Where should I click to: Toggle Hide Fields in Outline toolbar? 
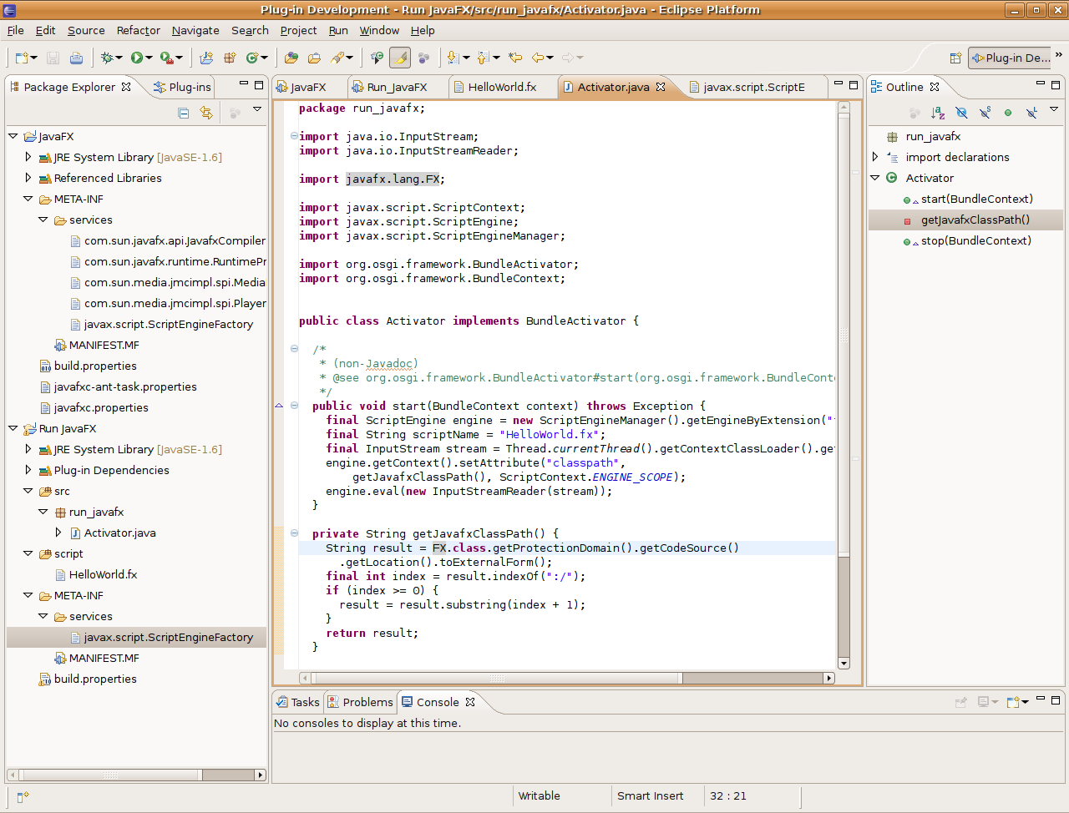tap(961, 113)
